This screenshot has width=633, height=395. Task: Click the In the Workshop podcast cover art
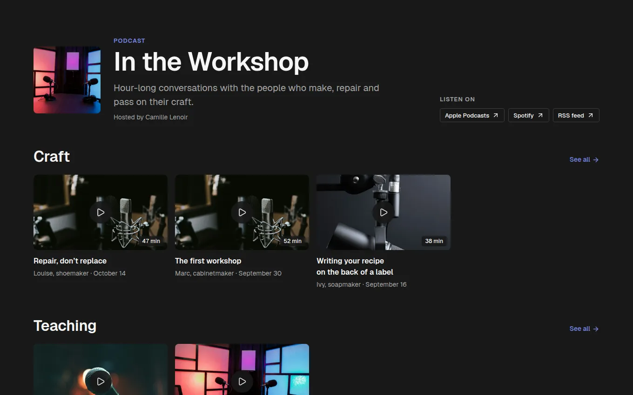[x=67, y=80]
